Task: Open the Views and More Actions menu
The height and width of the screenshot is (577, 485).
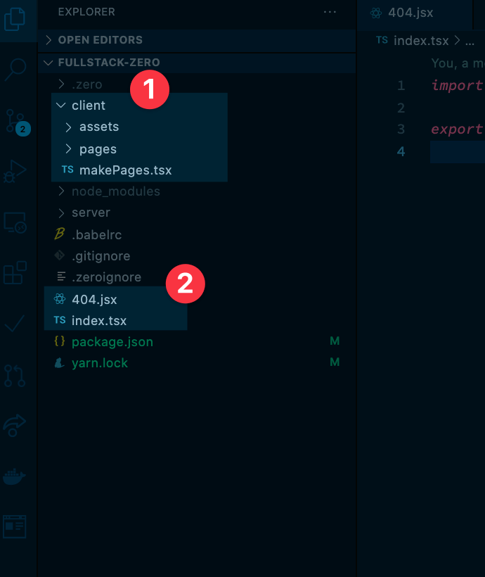Action: (x=329, y=12)
